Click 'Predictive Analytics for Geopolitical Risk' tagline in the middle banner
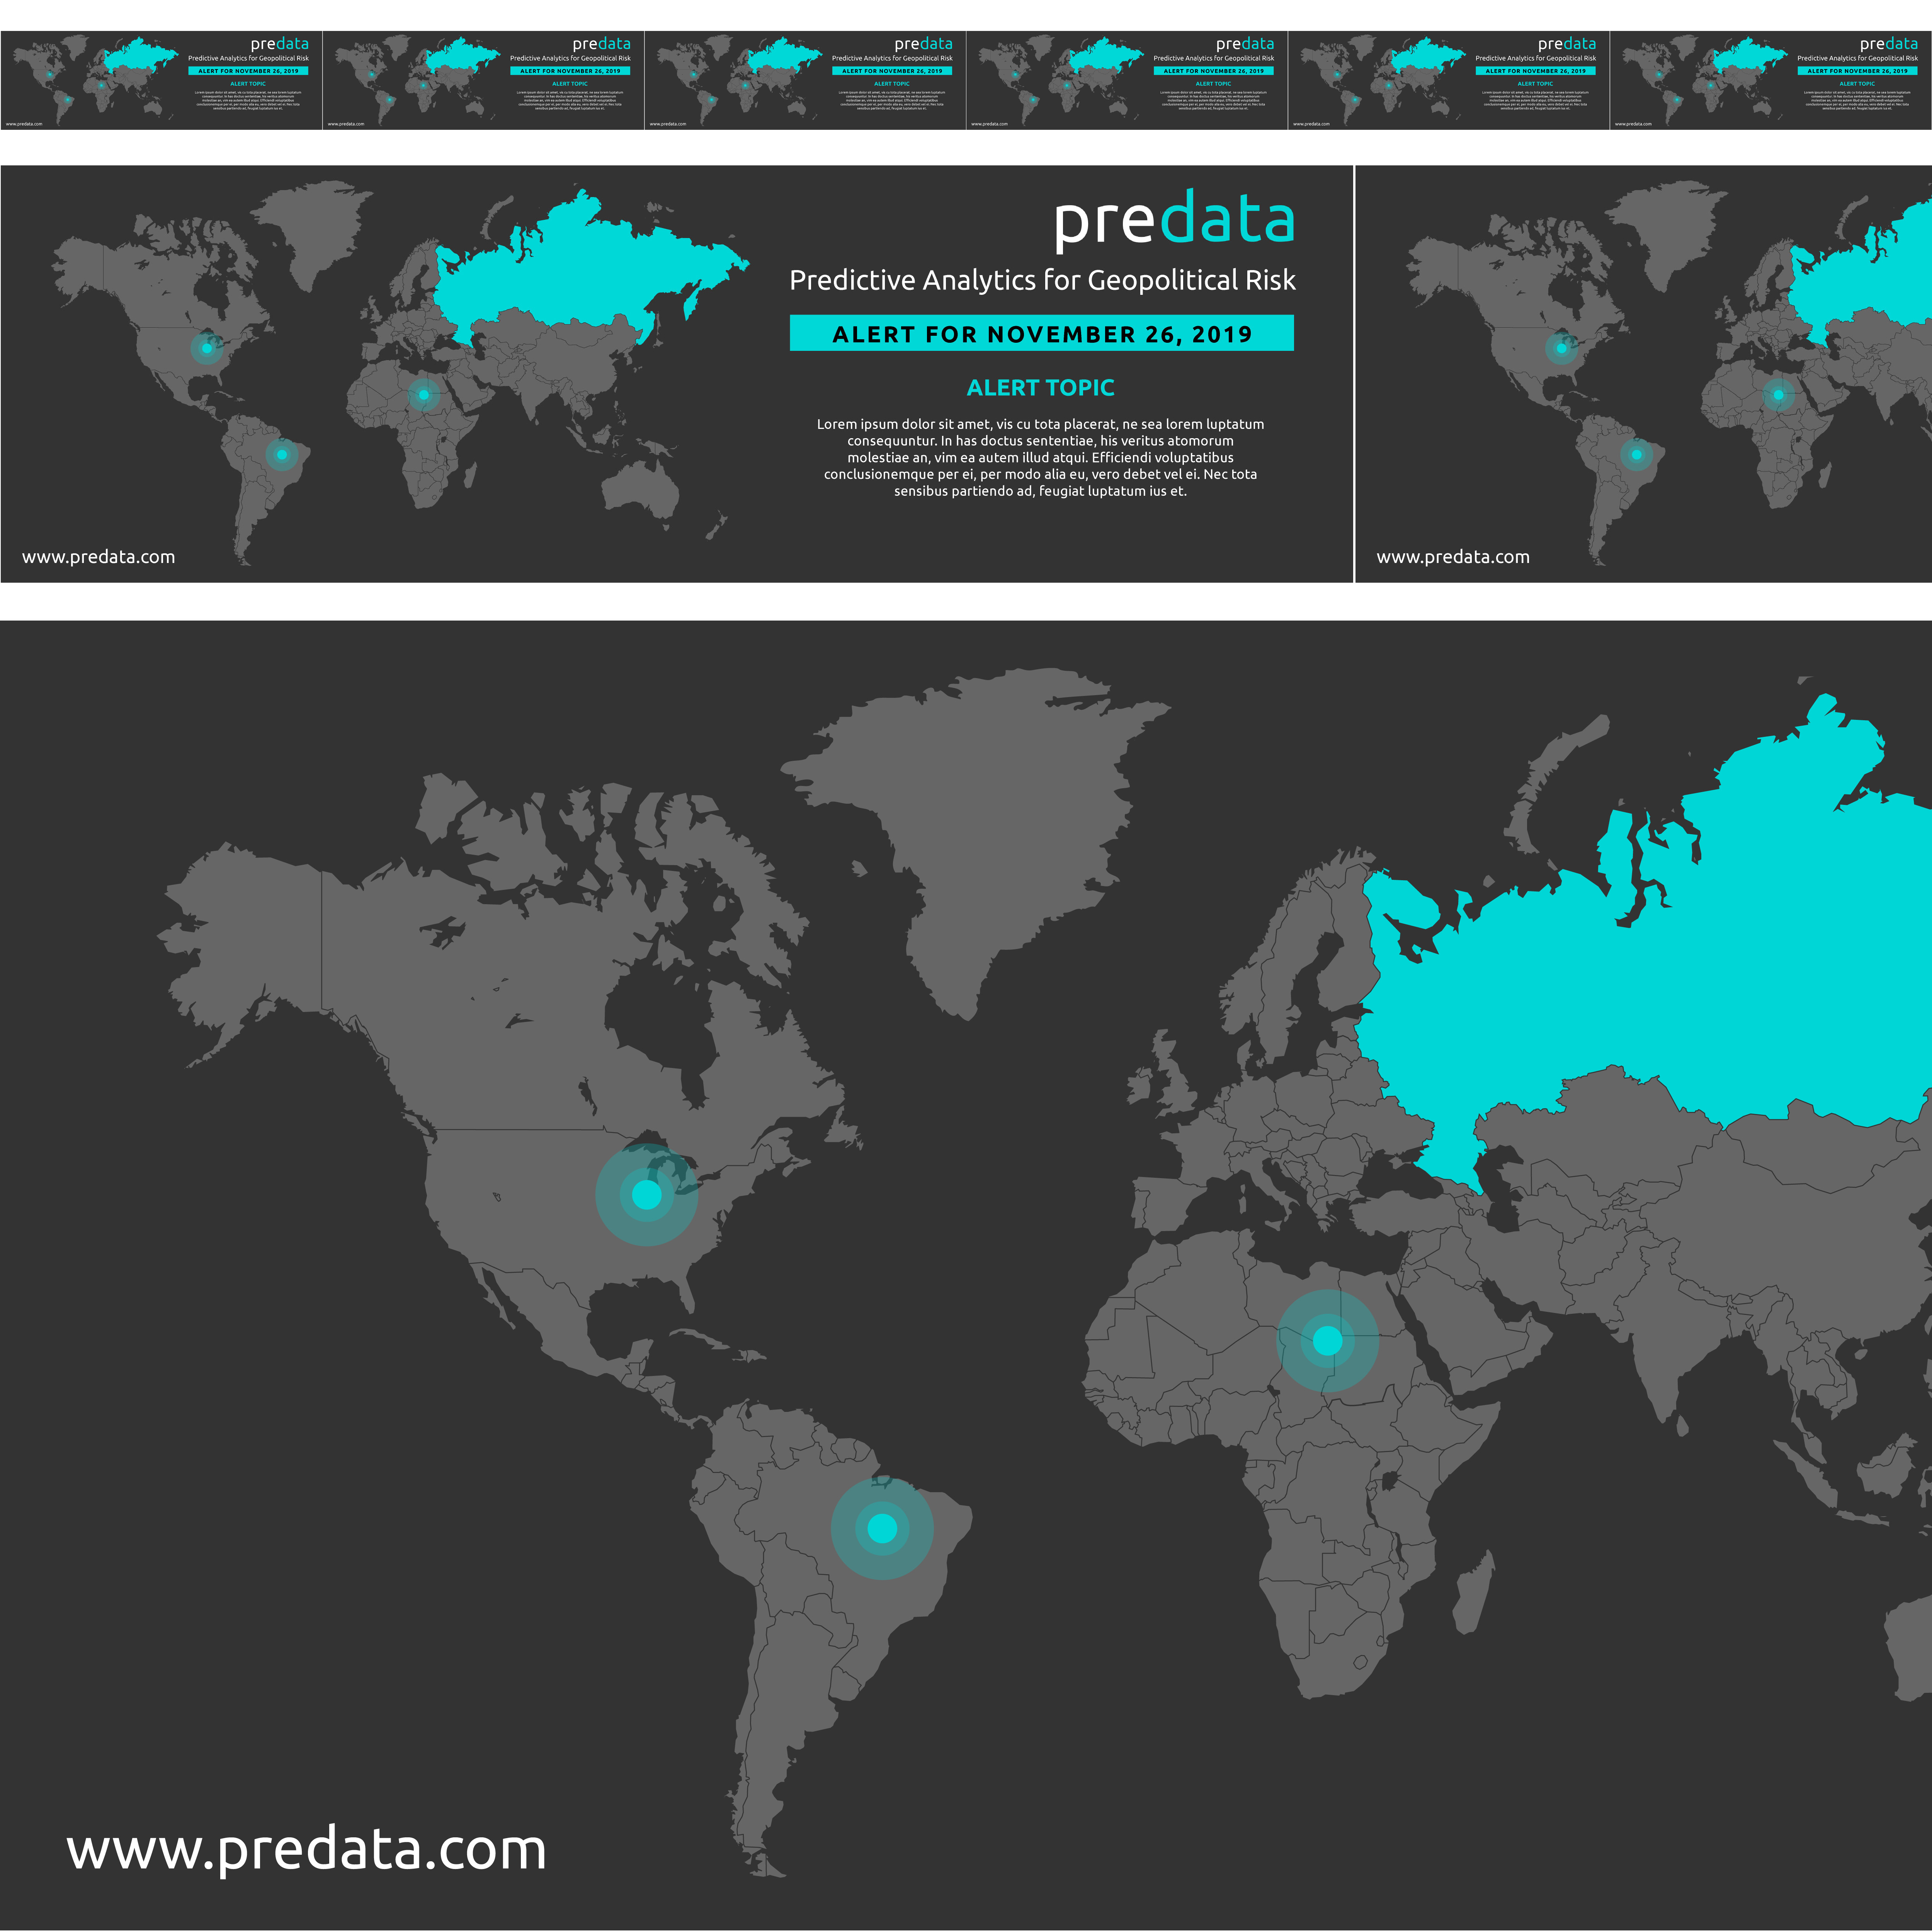 pyautogui.click(x=1042, y=280)
